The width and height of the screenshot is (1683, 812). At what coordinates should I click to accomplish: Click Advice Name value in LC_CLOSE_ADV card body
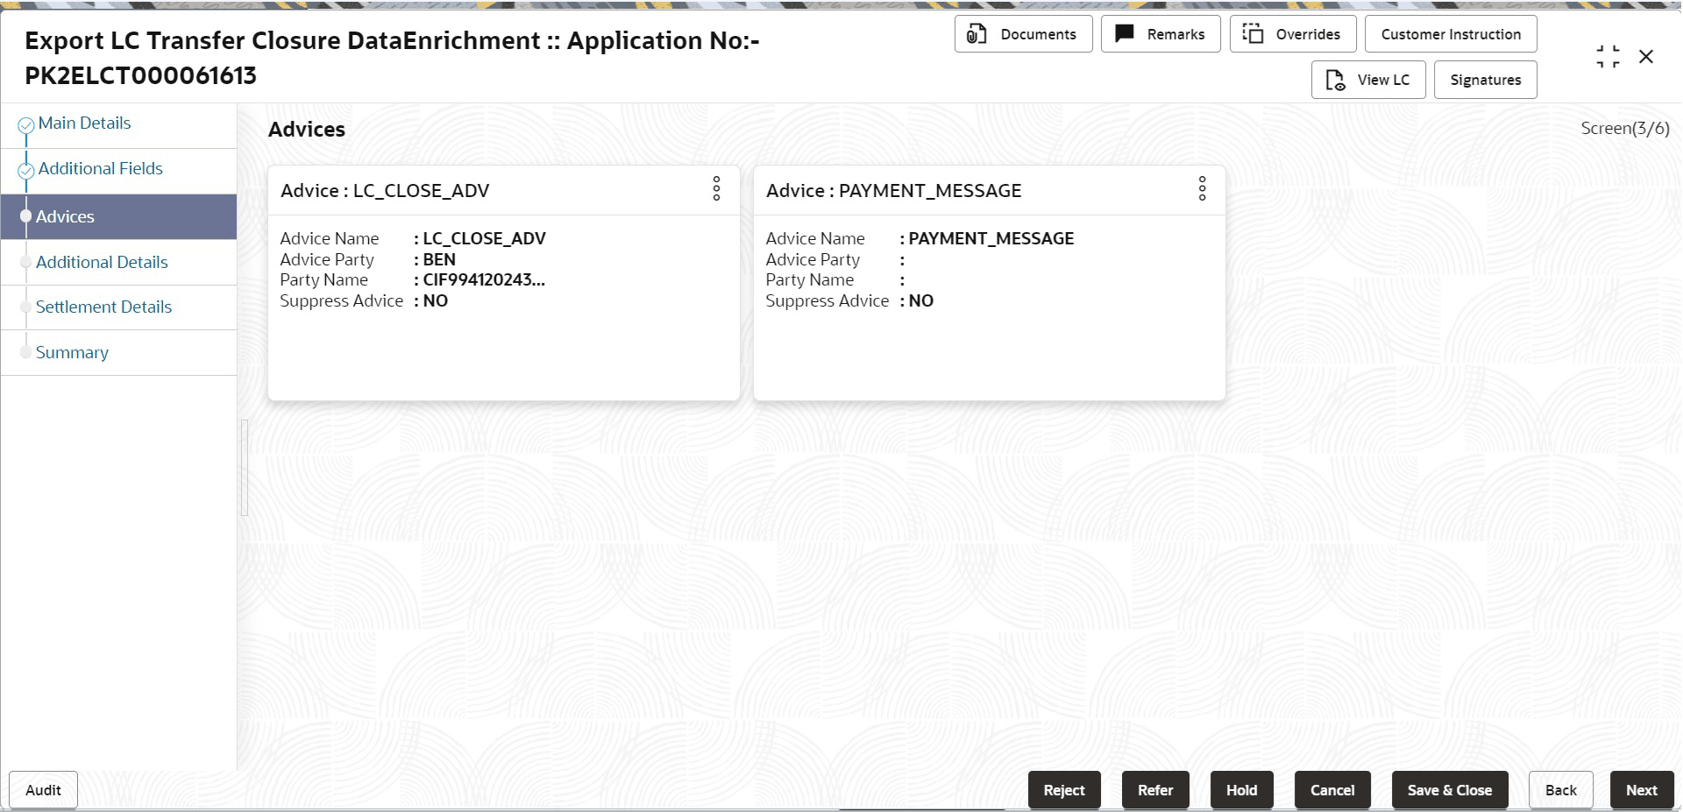point(484,239)
